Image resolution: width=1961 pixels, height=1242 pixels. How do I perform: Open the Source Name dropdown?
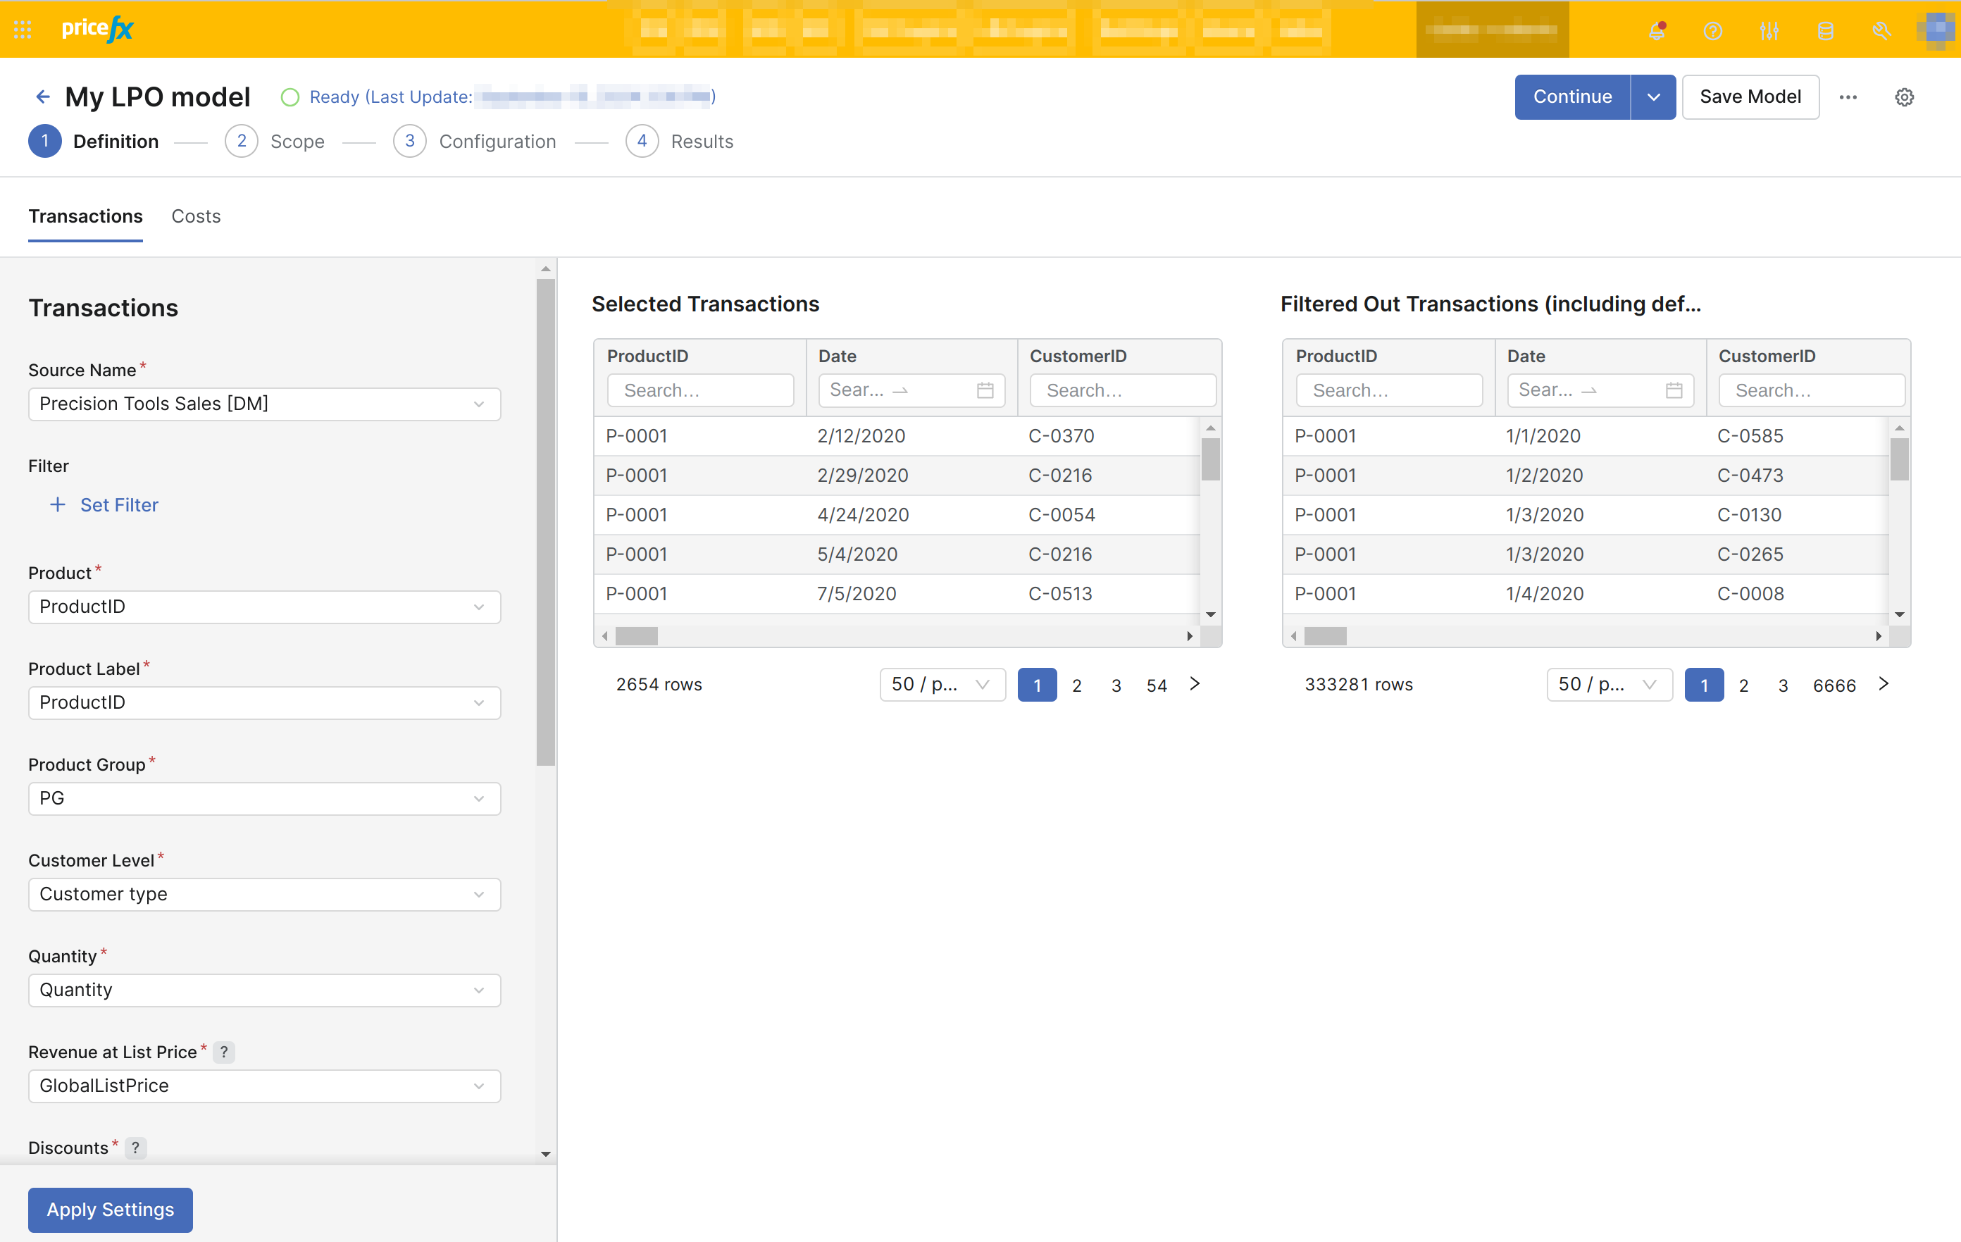coord(264,404)
